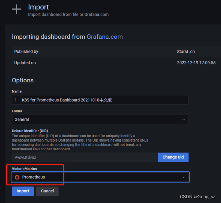Click the Unique identifier (UID) label
The height and width of the screenshot is (203, 221).
[x=30, y=131]
